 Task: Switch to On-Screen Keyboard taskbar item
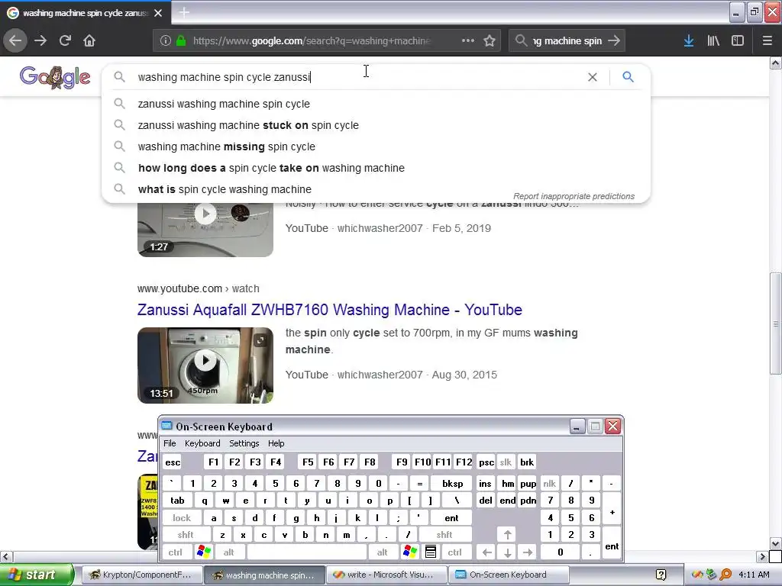click(509, 575)
